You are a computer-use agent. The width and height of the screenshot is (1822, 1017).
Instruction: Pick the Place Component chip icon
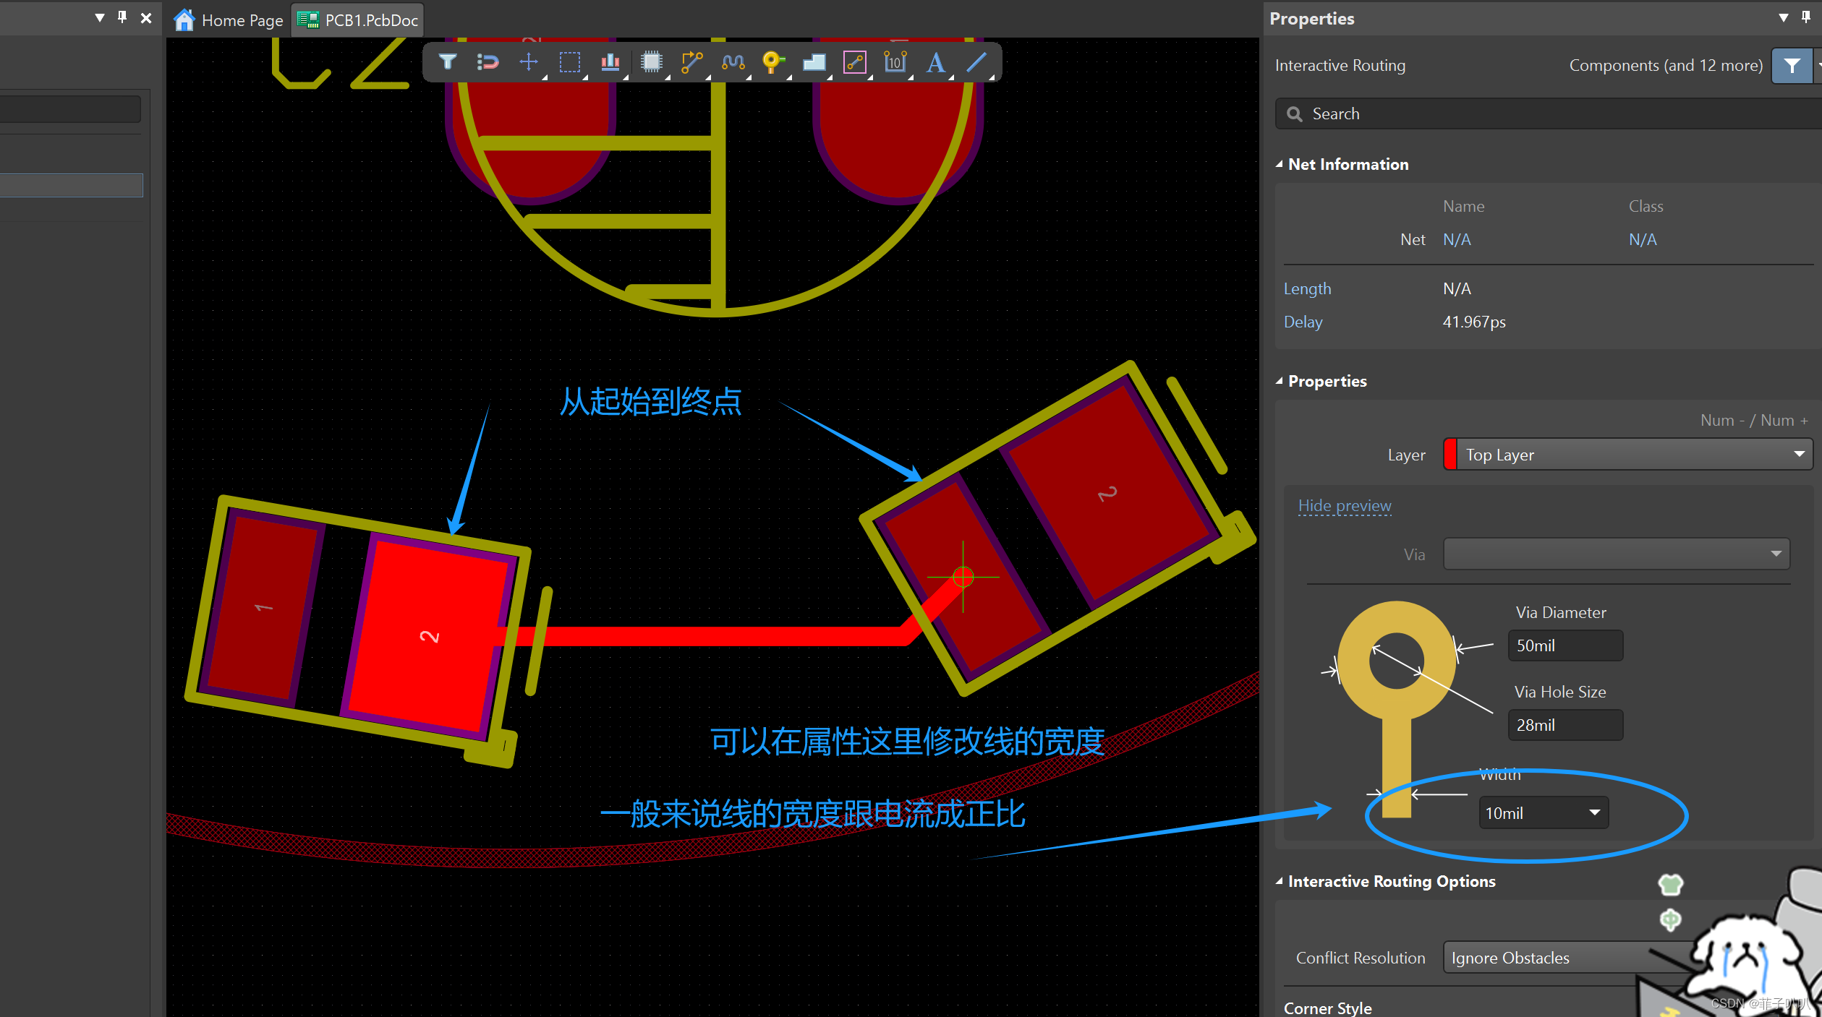click(651, 62)
